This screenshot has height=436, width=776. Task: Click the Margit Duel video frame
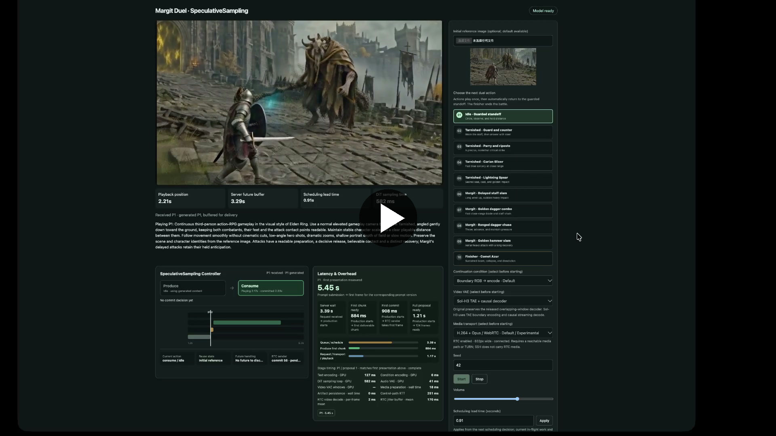[299, 103]
